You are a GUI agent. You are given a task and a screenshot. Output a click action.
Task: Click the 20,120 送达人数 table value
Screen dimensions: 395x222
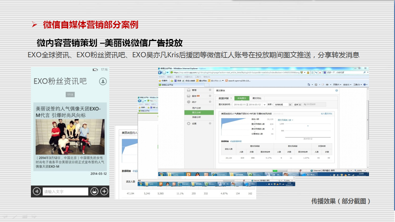pyautogui.click(x=229, y=158)
